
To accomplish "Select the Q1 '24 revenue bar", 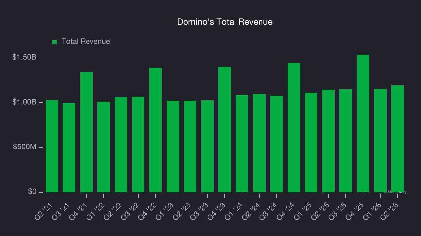I will (x=242, y=144).
